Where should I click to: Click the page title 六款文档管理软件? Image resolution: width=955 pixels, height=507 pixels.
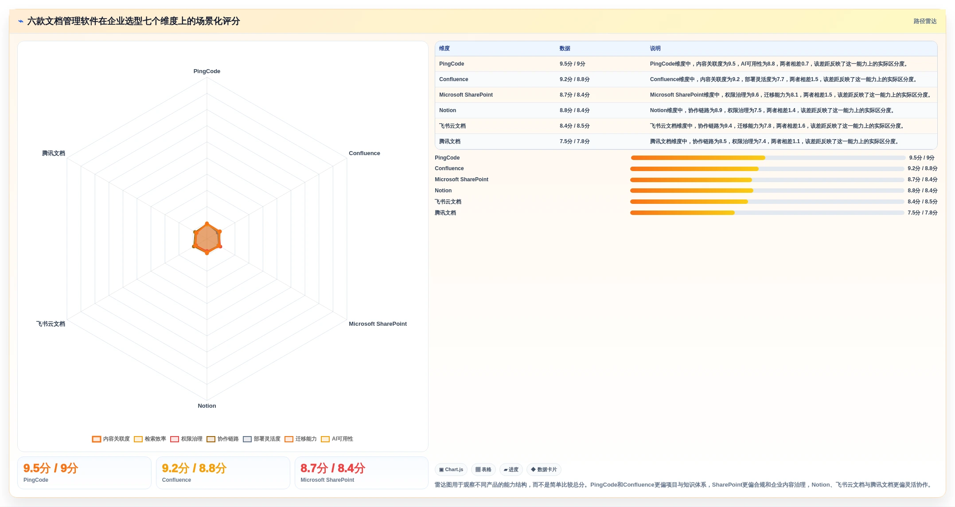pos(133,21)
